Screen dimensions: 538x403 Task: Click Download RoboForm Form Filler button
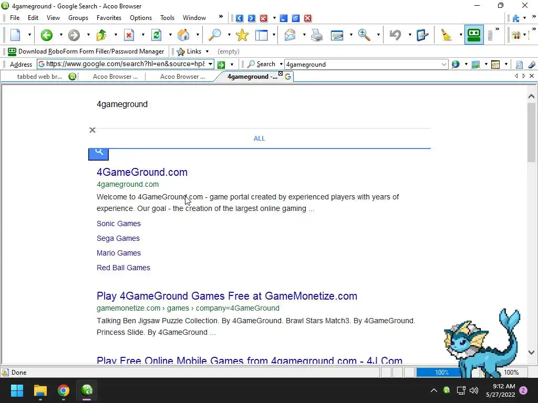pos(86,51)
